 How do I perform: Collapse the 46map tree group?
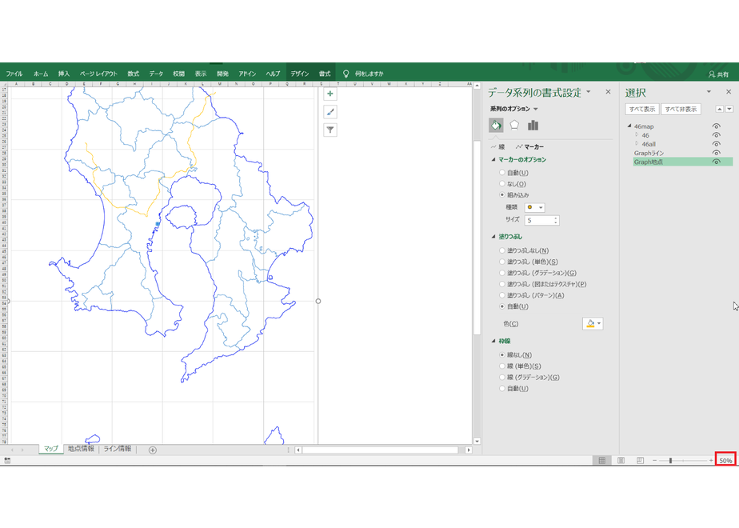tap(629, 126)
